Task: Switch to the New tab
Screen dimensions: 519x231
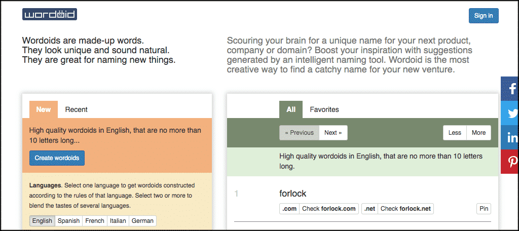Action: click(44, 109)
